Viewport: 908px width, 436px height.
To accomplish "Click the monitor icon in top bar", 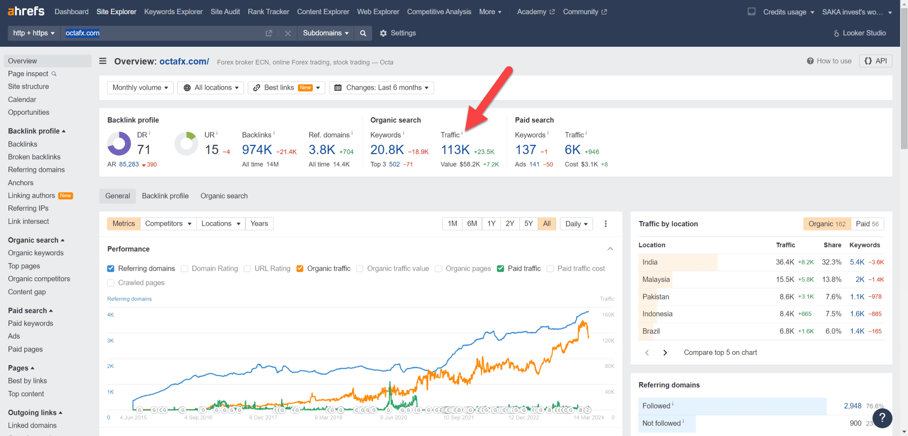I will (751, 11).
